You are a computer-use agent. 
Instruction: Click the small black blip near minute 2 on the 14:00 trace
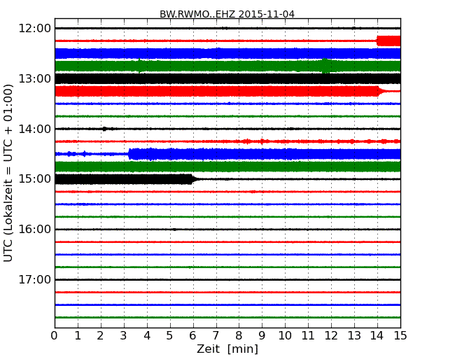(x=105, y=129)
